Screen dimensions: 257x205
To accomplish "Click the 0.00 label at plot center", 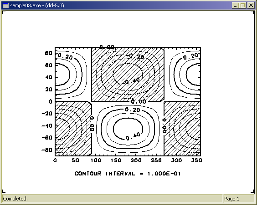I will click(x=139, y=102).
